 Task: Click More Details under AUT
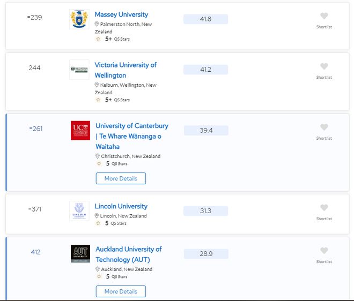tap(121, 291)
